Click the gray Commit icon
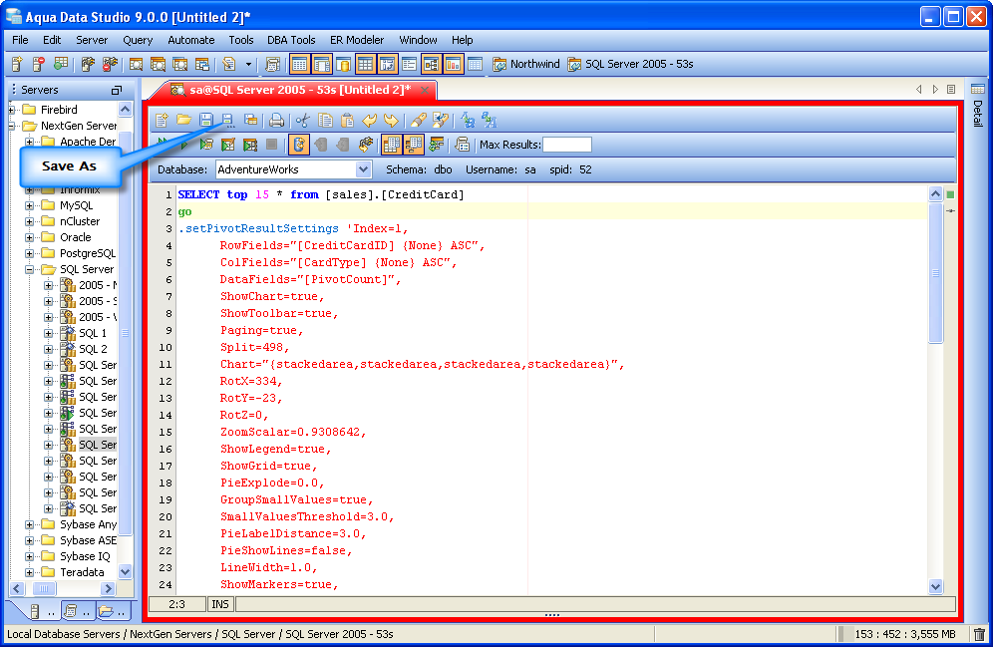This screenshot has width=993, height=647. pyautogui.click(x=321, y=145)
